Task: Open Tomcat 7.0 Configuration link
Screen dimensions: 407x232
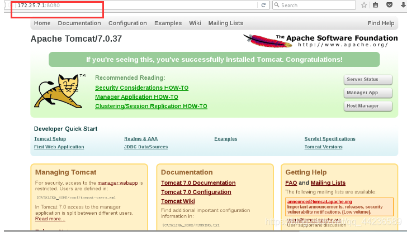Action: pyautogui.click(x=196, y=192)
